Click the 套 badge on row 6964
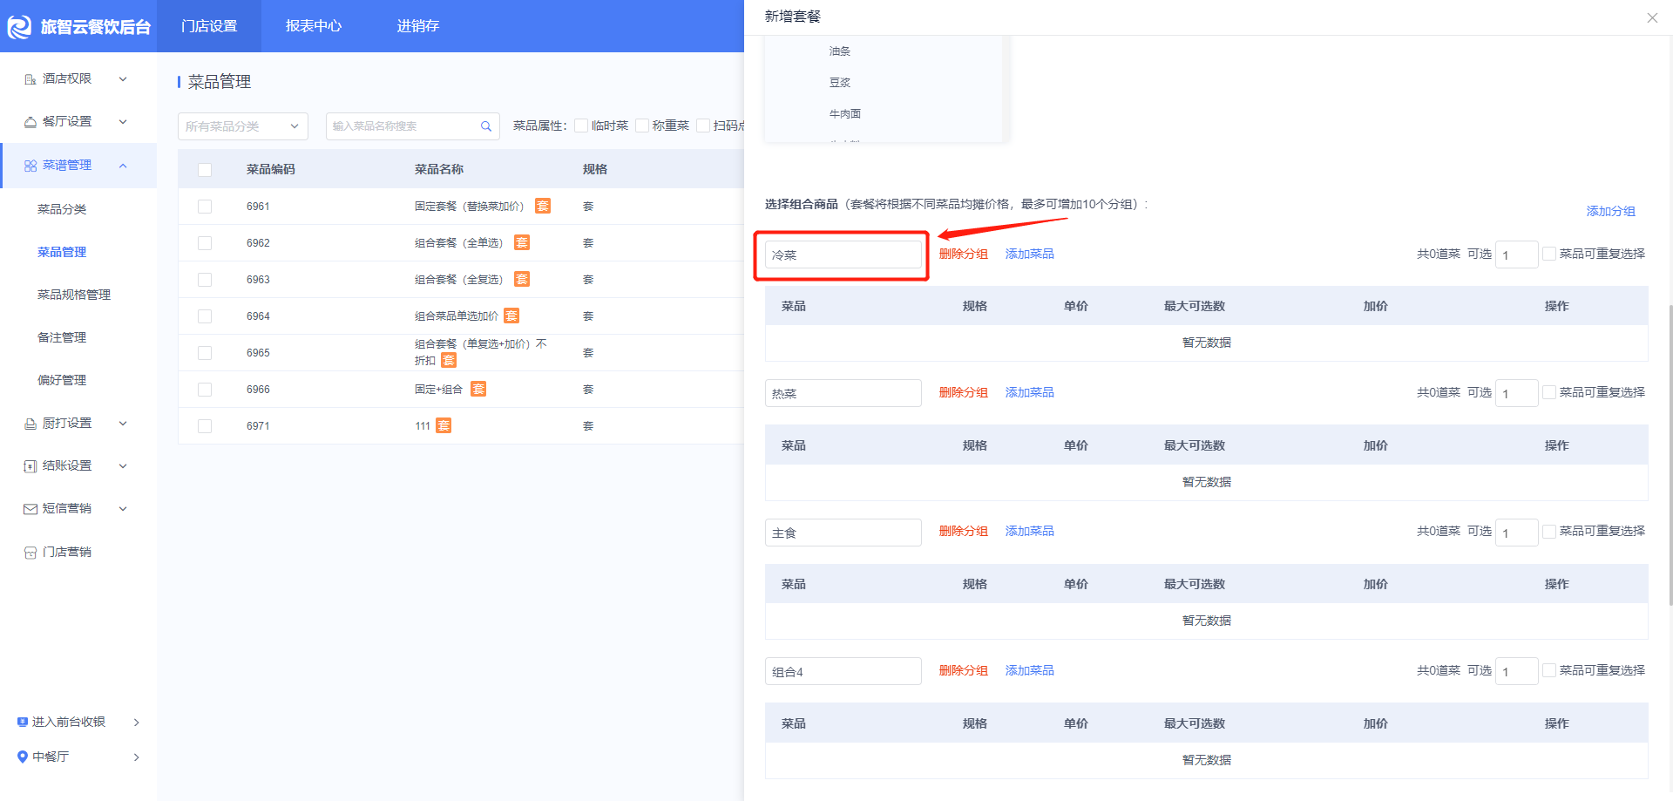 (511, 316)
